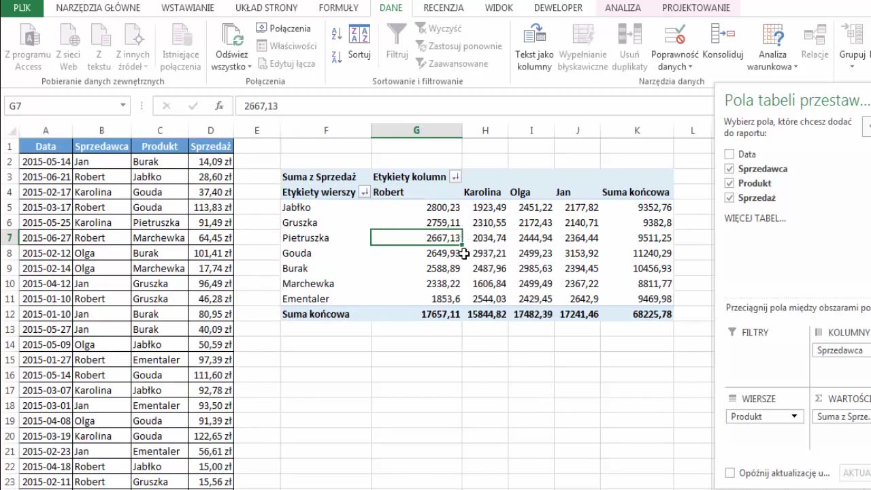The image size is (871, 490).
Task: Click cell with date 2015-05-14 in row 2
Action: coord(46,162)
